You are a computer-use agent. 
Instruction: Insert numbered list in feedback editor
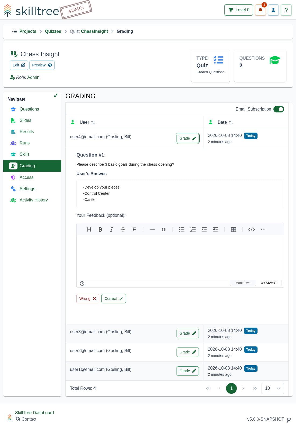pos(193,229)
